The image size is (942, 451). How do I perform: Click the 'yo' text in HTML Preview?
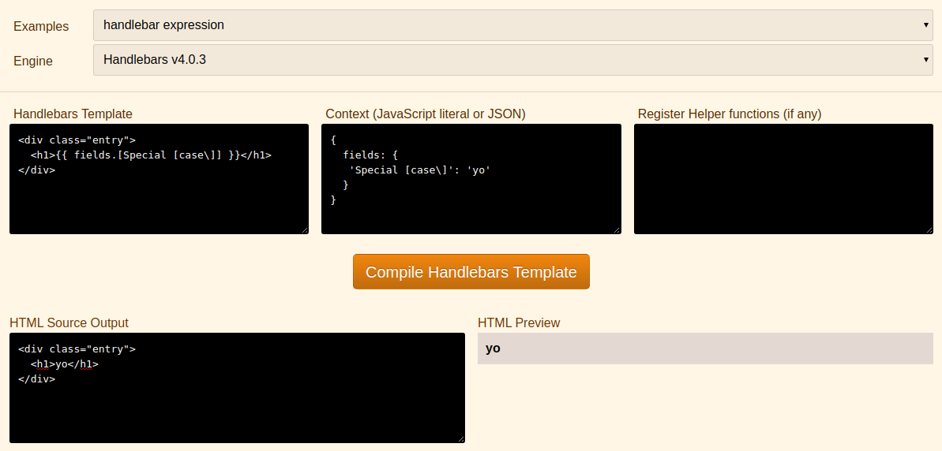pyautogui.click(x=493, y=348)
